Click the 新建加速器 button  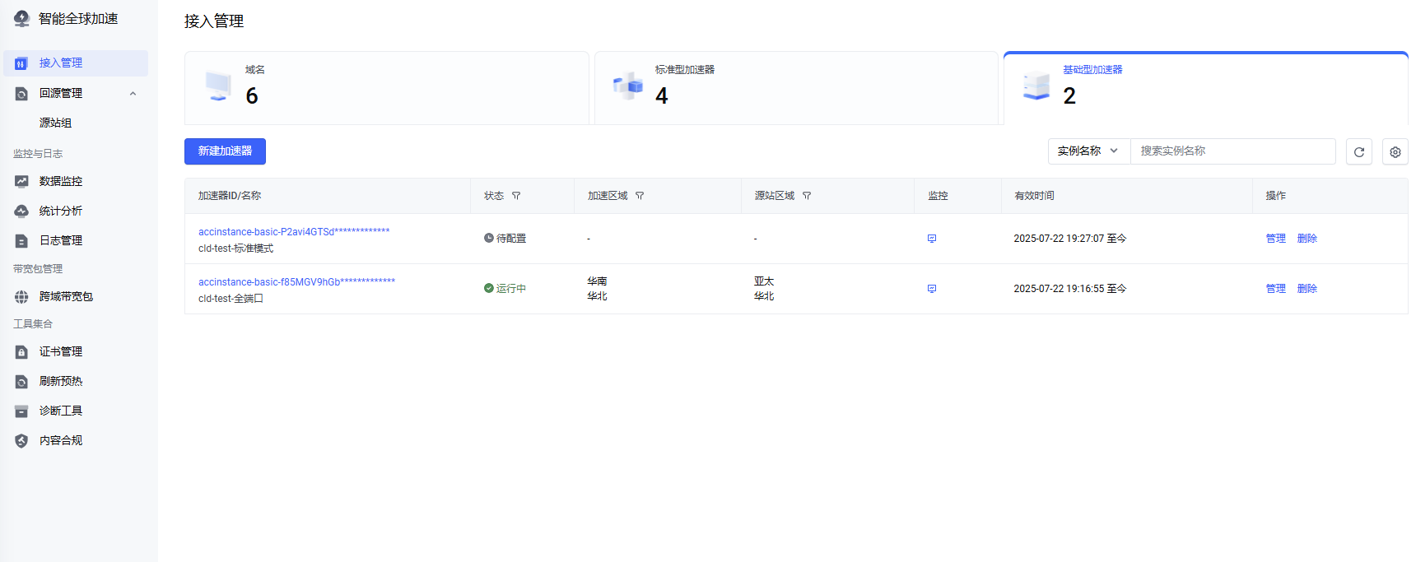(x=225, y=151)
